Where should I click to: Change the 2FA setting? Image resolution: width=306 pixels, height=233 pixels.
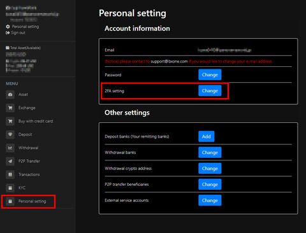(210, 90)
